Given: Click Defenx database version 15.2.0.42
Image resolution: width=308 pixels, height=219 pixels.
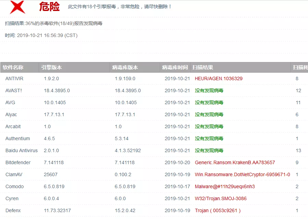Looking at the screenshot, I should tap(125, 210).
